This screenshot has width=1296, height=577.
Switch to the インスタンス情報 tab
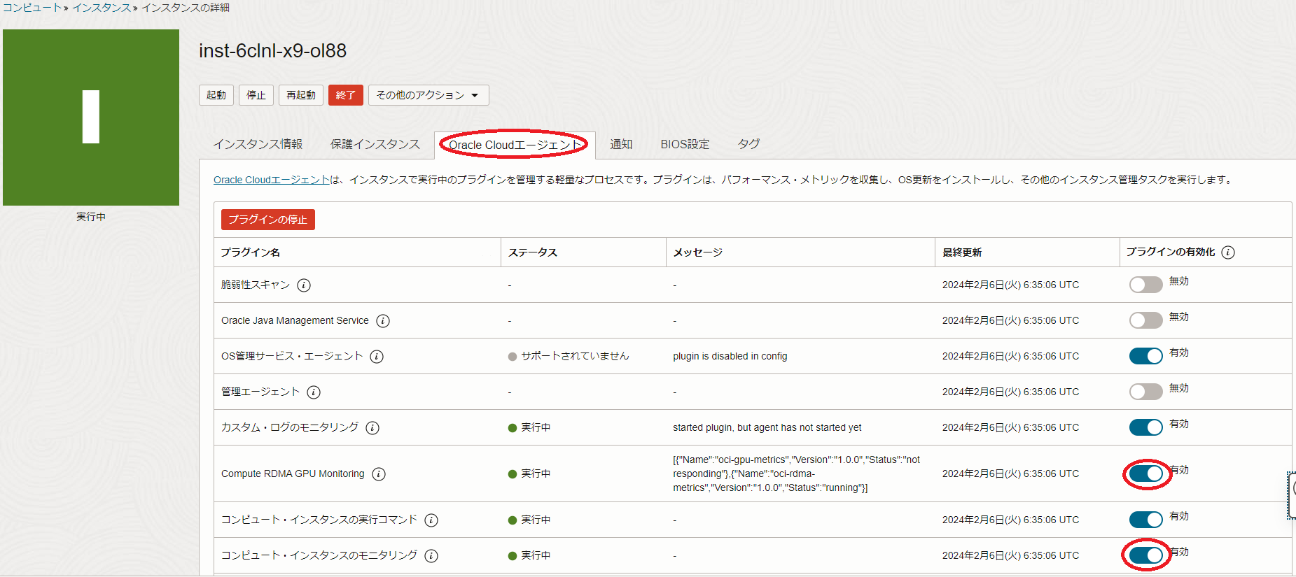point(258,144)
